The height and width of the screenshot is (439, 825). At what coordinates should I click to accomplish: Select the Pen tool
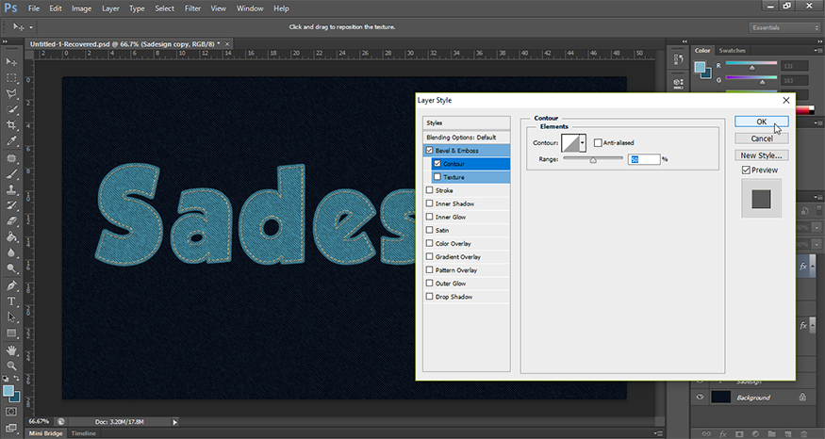(11, 286)
